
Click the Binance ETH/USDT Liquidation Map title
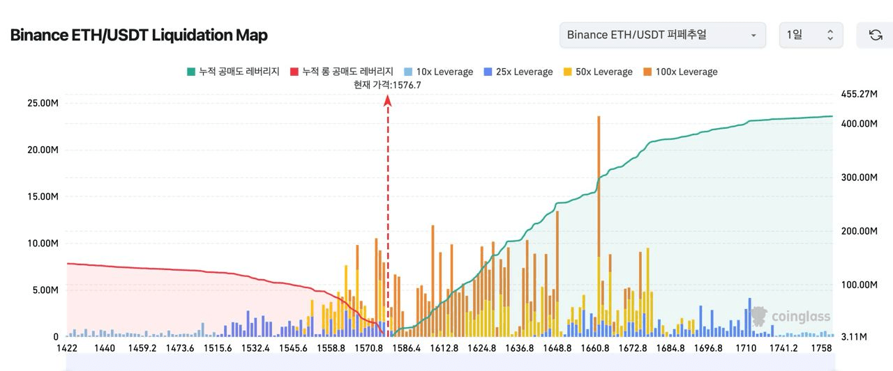click(139, 35)
